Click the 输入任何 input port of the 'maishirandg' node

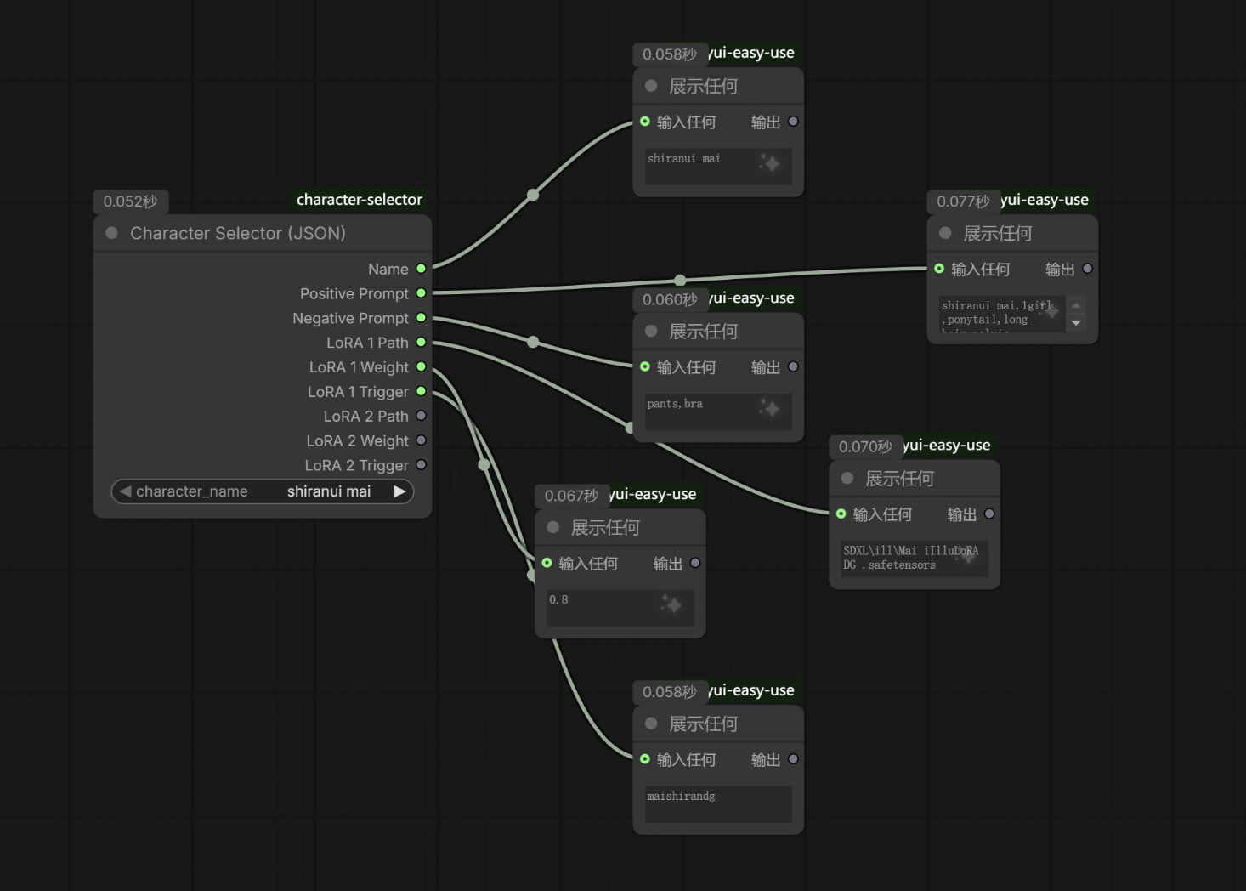(645, 759)
